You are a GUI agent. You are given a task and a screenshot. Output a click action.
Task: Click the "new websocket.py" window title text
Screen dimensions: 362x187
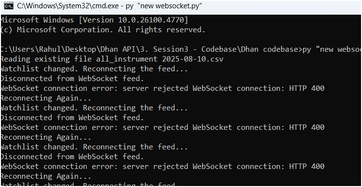coord(169,6)
